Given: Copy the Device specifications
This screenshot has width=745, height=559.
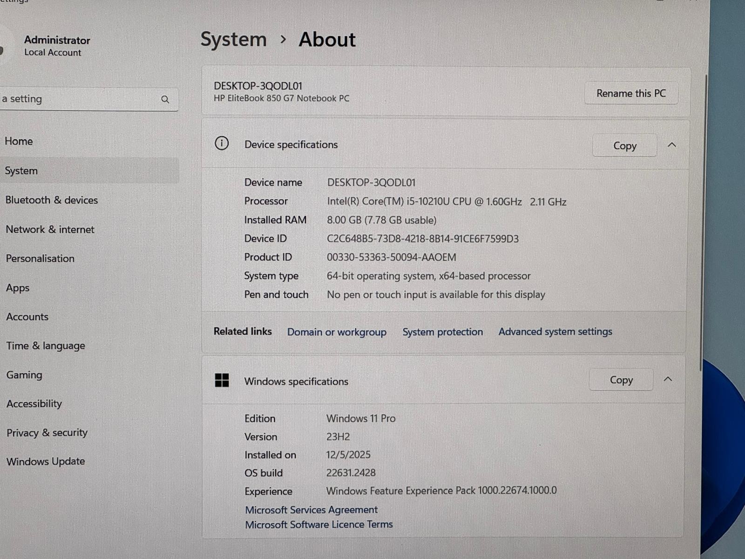Looking at the screenshot, I should (624, 146).
